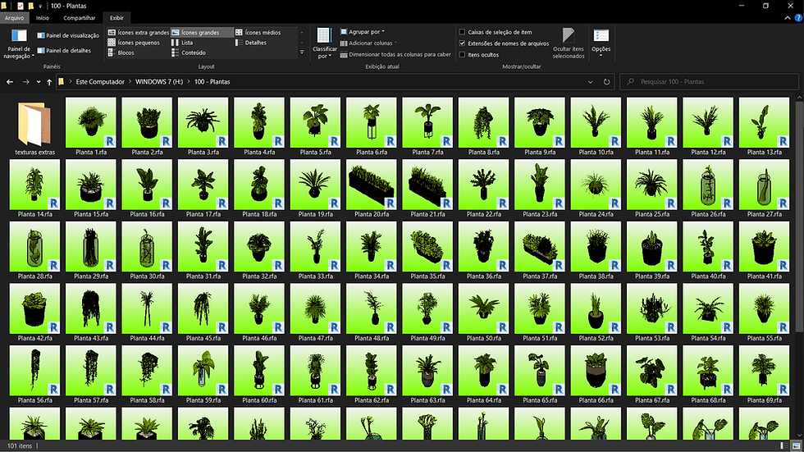Viewport: 804px width, 452px height.
Task: Select Planta 35.rfa file
Action: [427, 250]
